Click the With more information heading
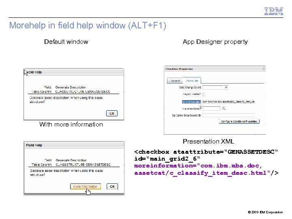Viewport: 292px width, 219px height. [71, 124]
